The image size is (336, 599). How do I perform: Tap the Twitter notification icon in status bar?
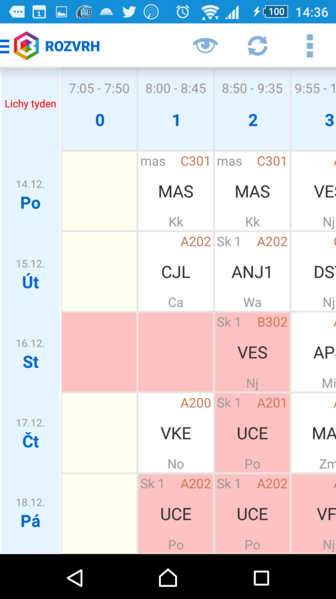click(x=129, y=12)
